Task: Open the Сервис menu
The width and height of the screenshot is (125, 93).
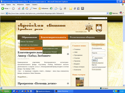Action: (28, 4)
